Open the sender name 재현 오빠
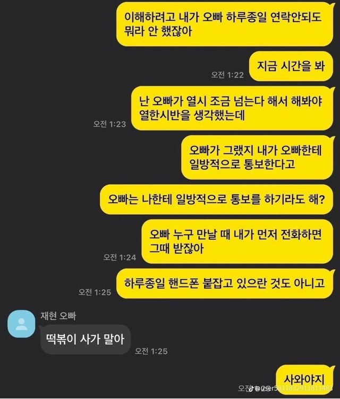The image size is (340, 399). (x=58, y=316)
